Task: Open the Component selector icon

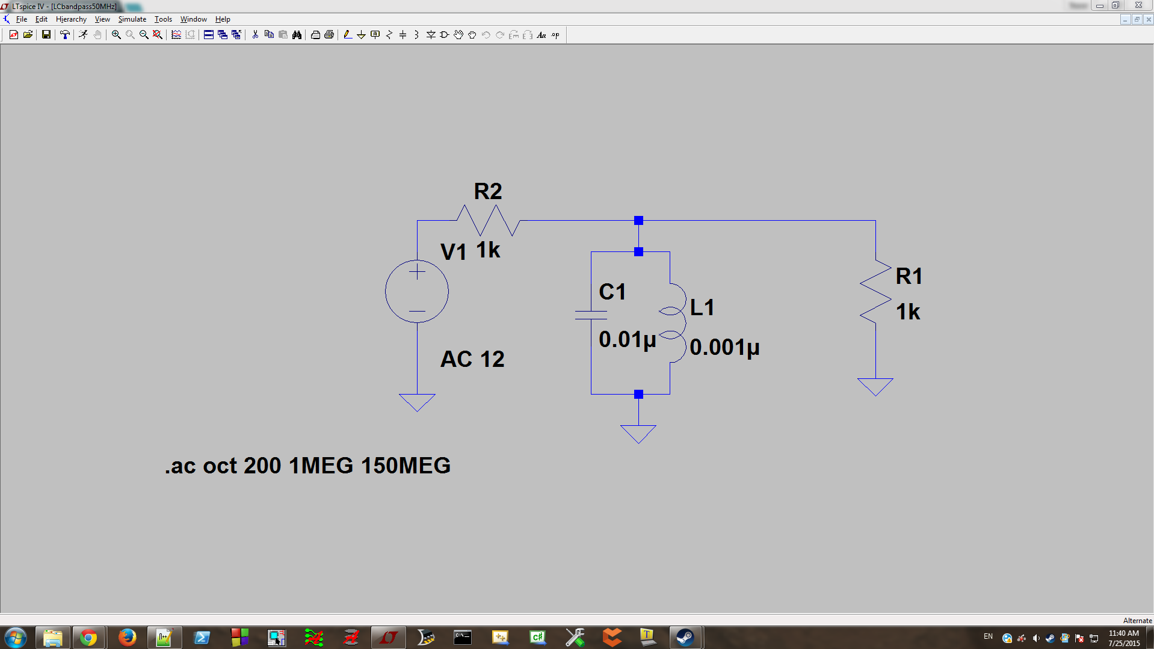Action: (x=444, y=34)
